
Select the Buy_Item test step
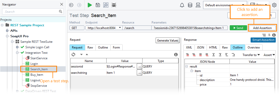37,74
